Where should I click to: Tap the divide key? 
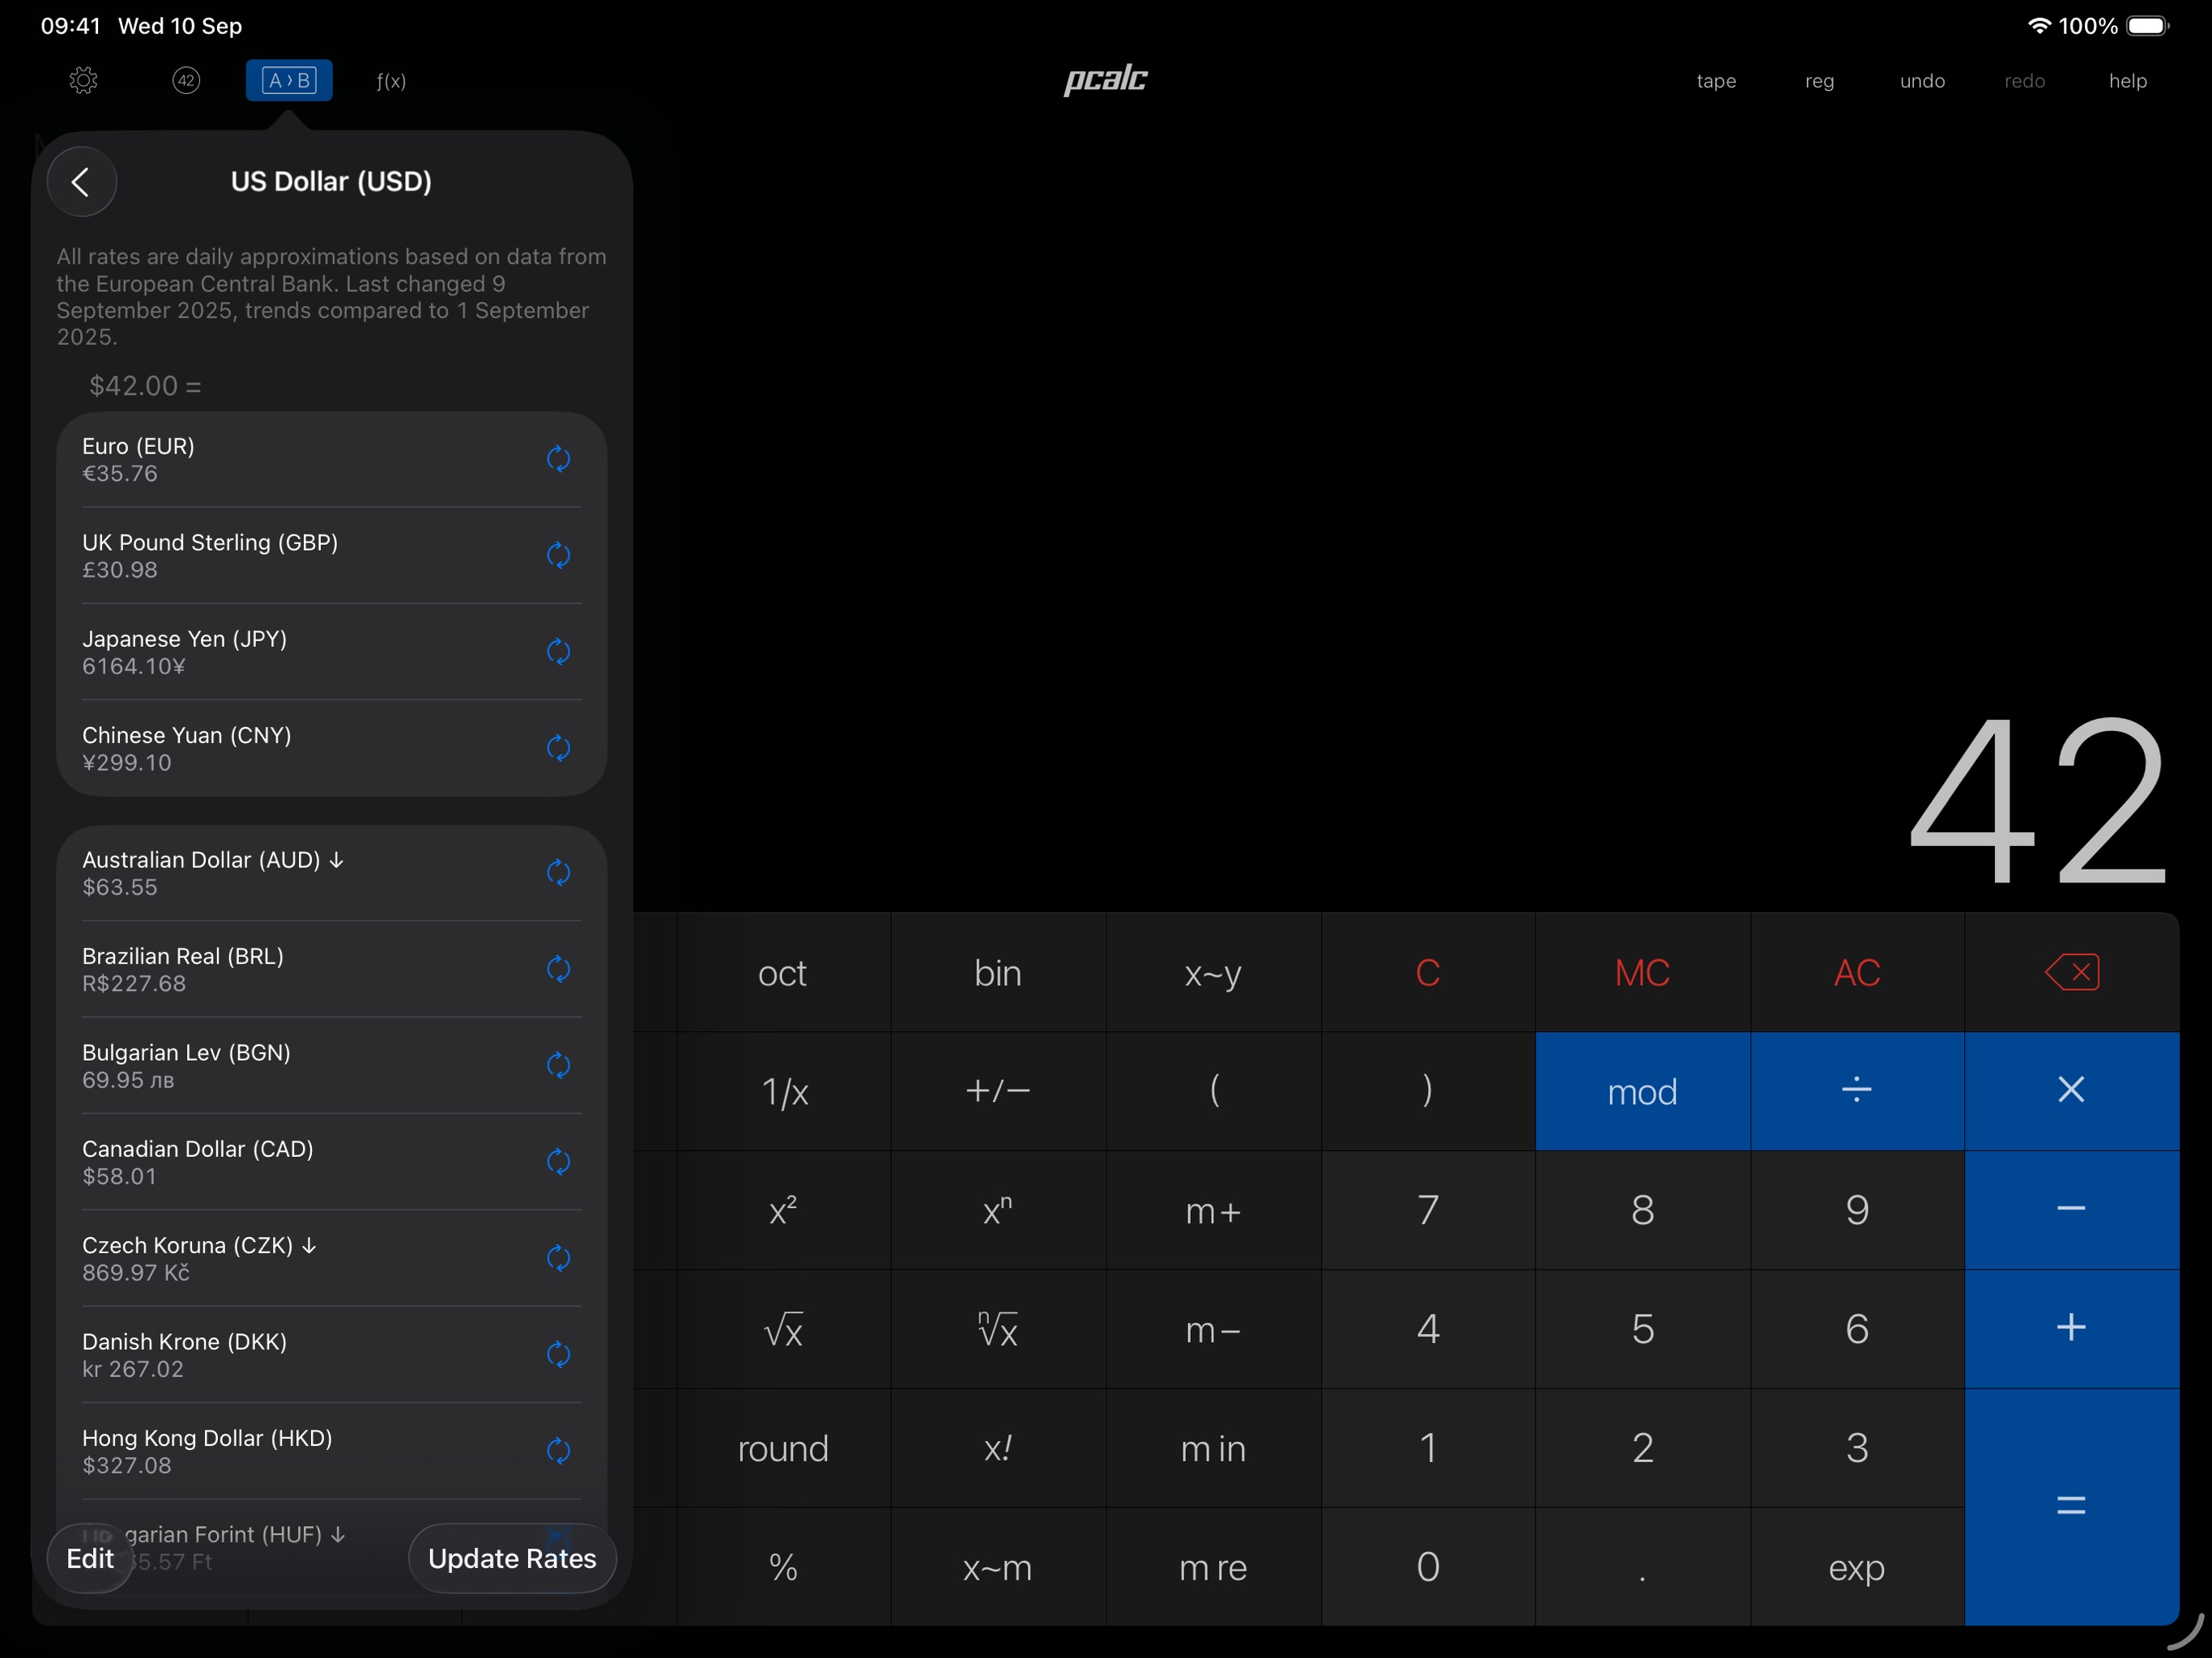coord(1857,1091)
